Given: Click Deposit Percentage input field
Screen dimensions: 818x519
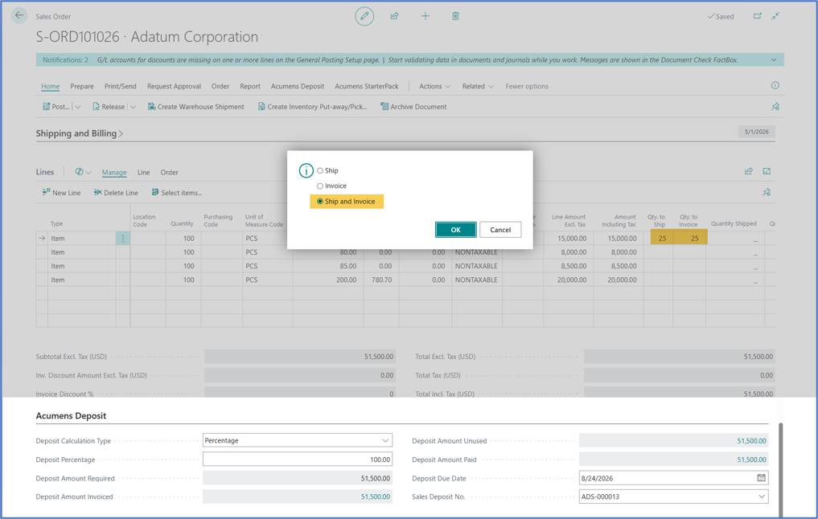Looking at the screenshot, I should click(x=298, y=459).
